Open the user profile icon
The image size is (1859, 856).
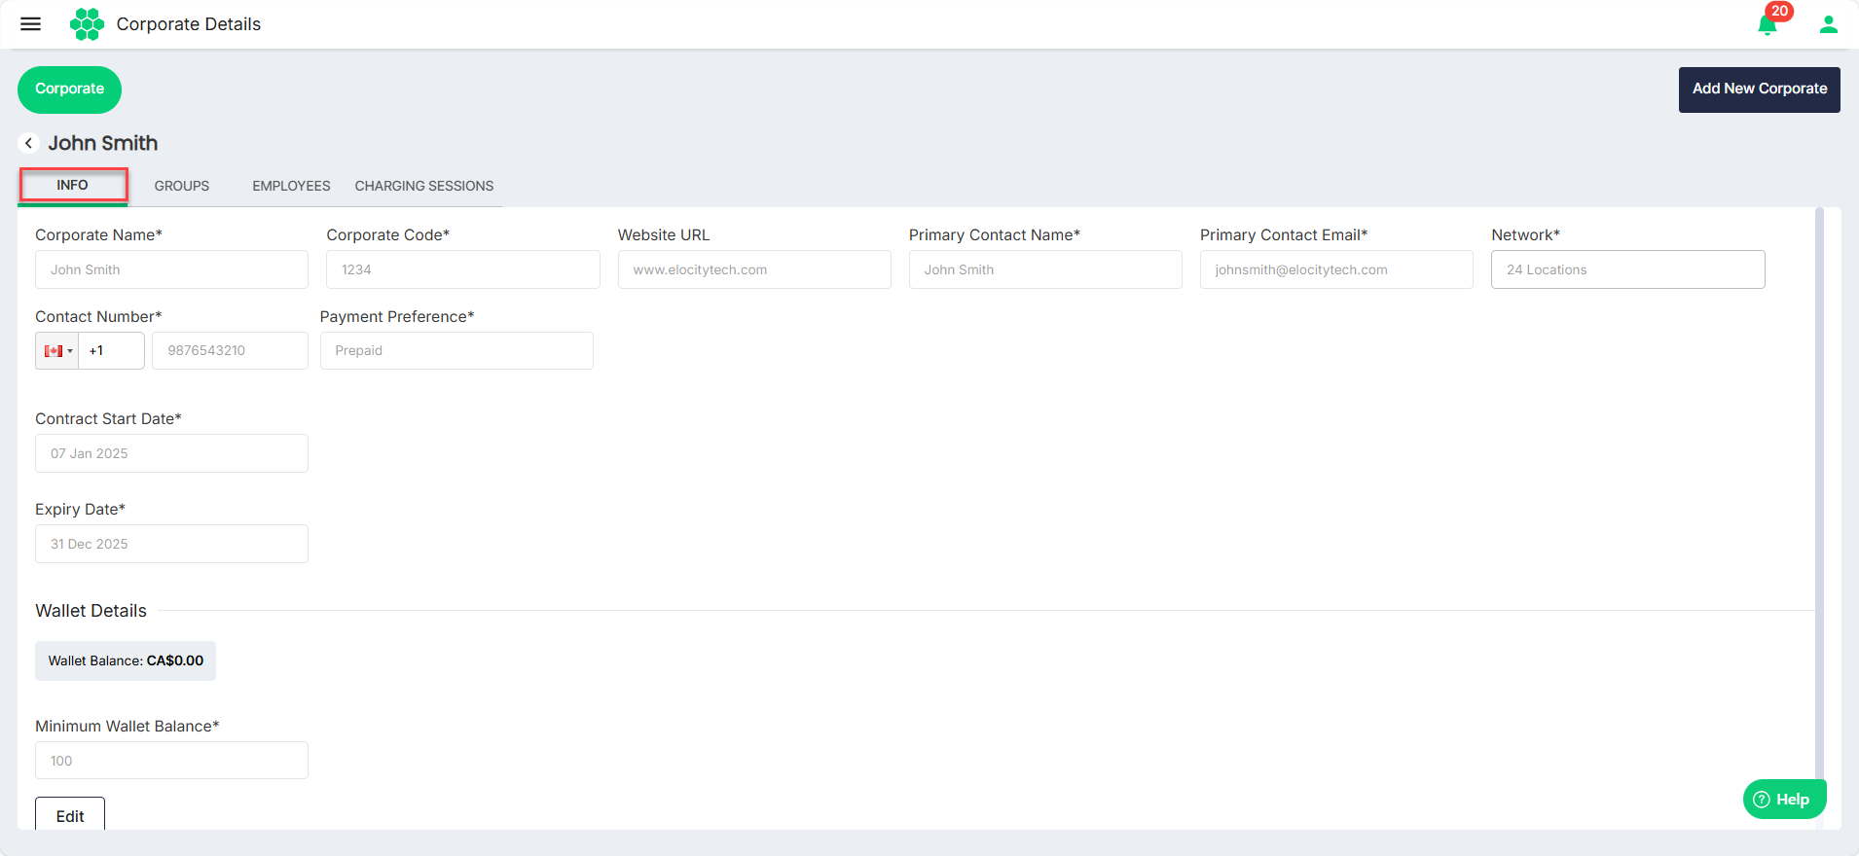(x=1829, y=24)
